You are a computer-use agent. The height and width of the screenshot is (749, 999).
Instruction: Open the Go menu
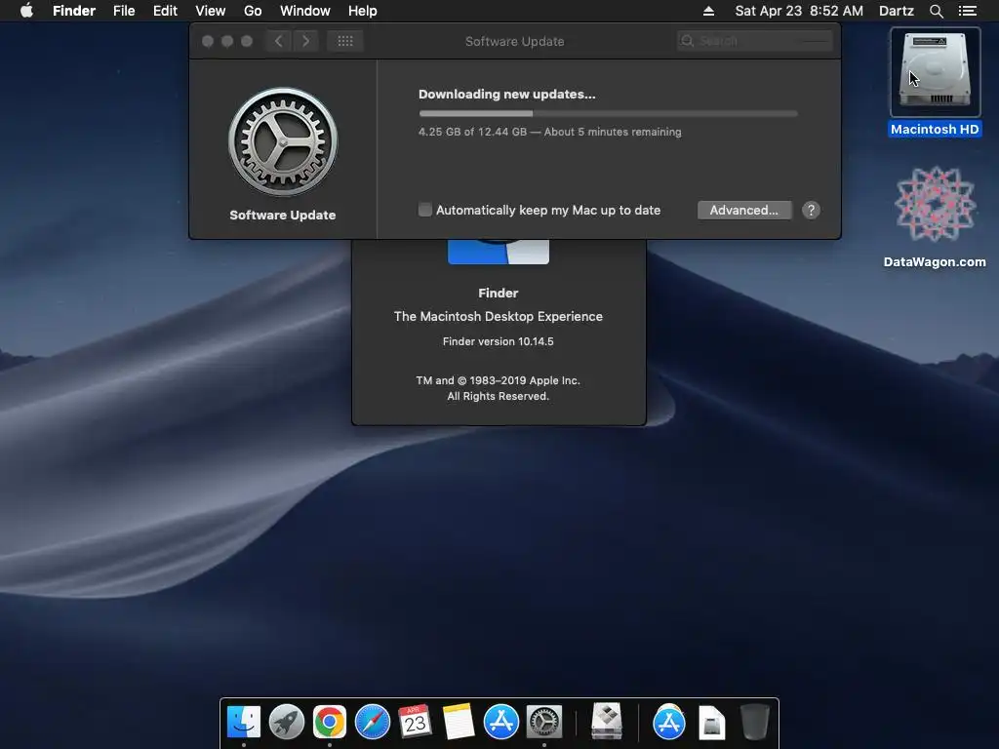(253, 11)
